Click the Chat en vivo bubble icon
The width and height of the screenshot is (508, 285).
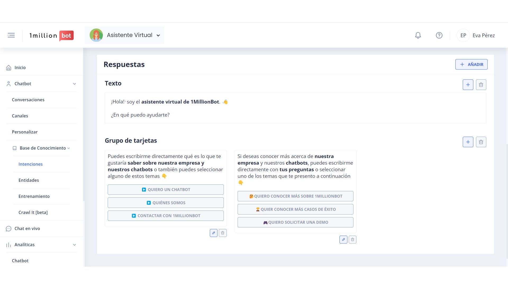tap(9, 229)
